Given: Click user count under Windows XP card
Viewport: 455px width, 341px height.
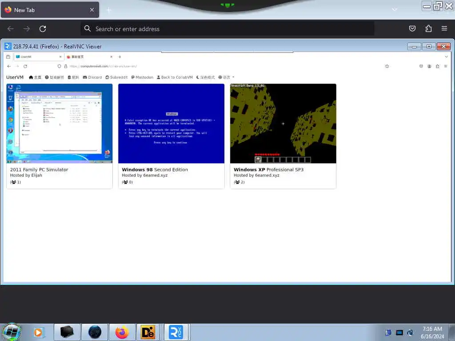Looking at the screenshot, I should click(x=239, y=182).
